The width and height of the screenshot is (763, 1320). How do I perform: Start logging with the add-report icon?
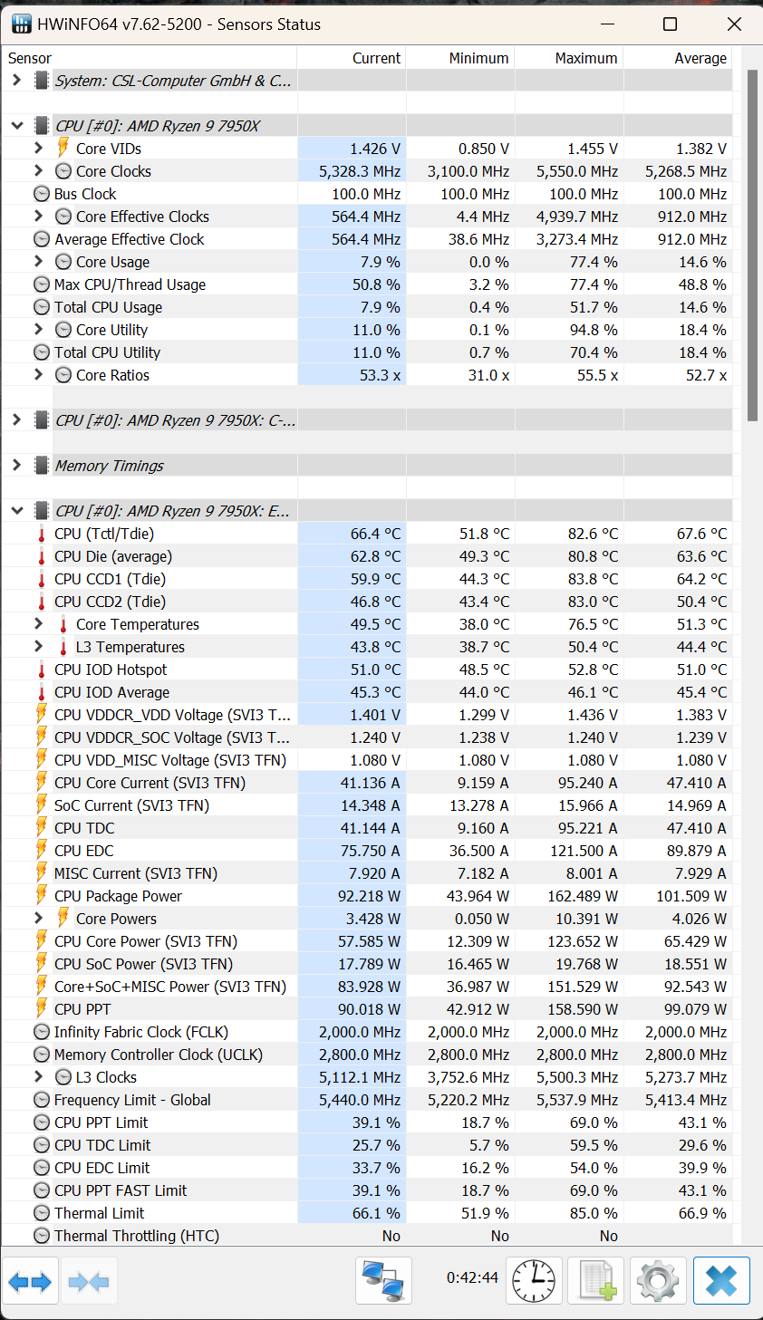pos(595,1280)
